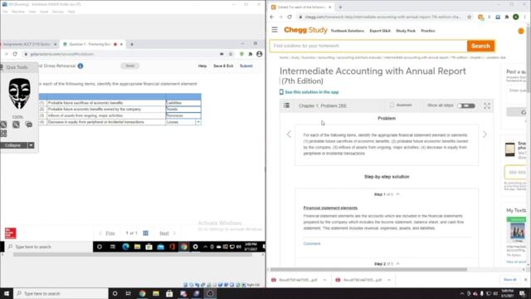Viewport: 531px width, 299px height.
Task: Go to the previous Chegg problem
Action: tap(289, 135)
